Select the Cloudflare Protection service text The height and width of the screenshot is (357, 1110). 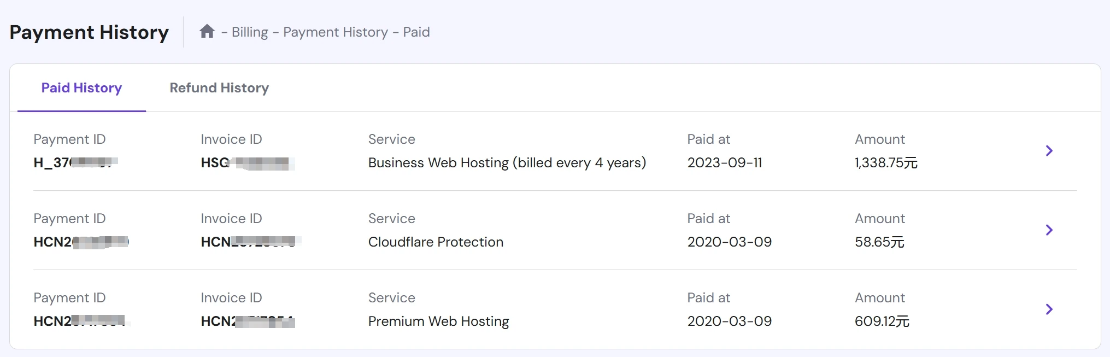(436, 242)
